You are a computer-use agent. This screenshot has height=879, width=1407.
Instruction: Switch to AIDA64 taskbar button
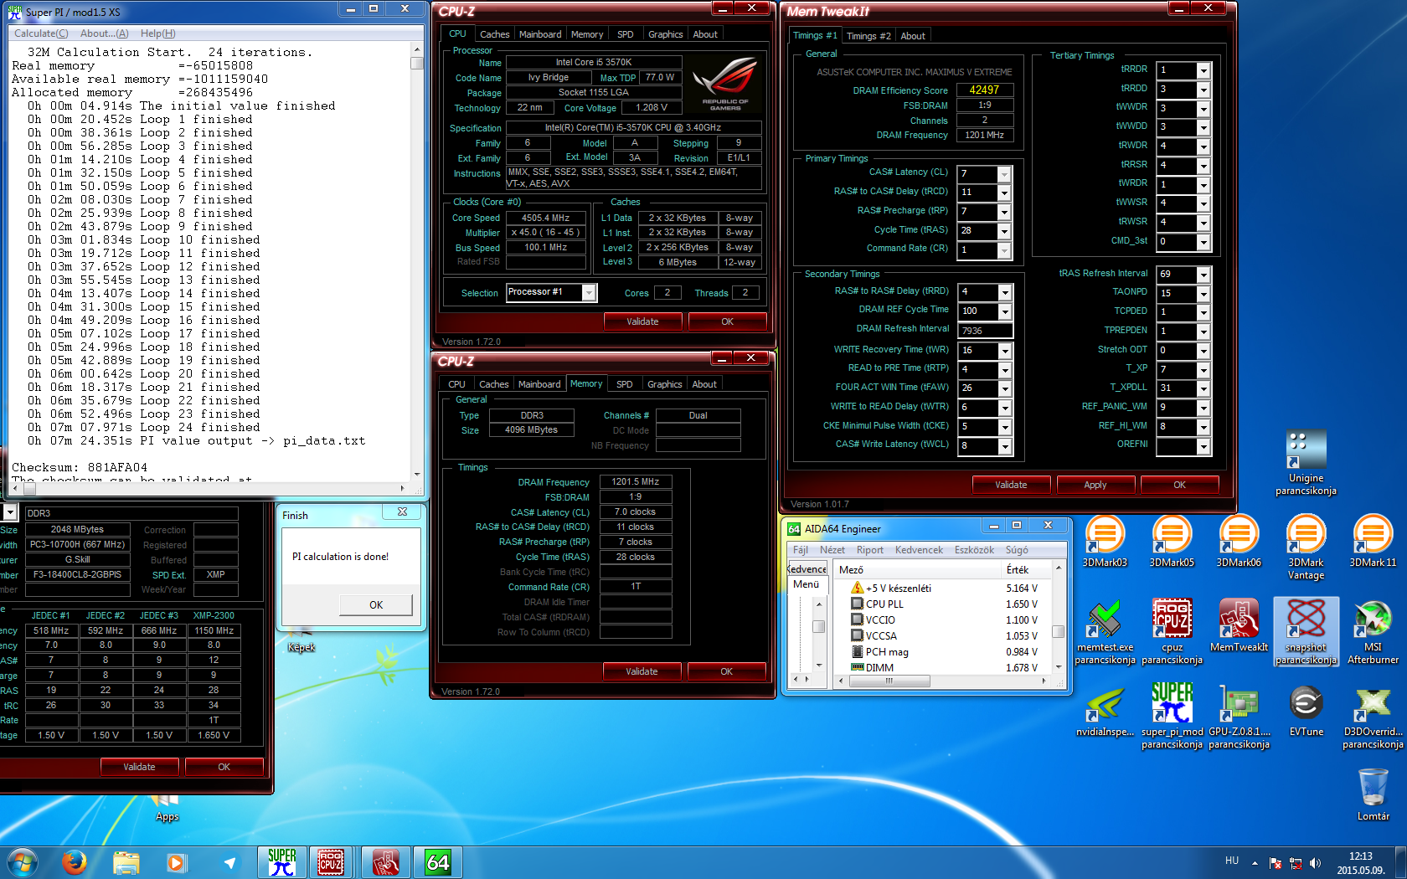[438, 861]
